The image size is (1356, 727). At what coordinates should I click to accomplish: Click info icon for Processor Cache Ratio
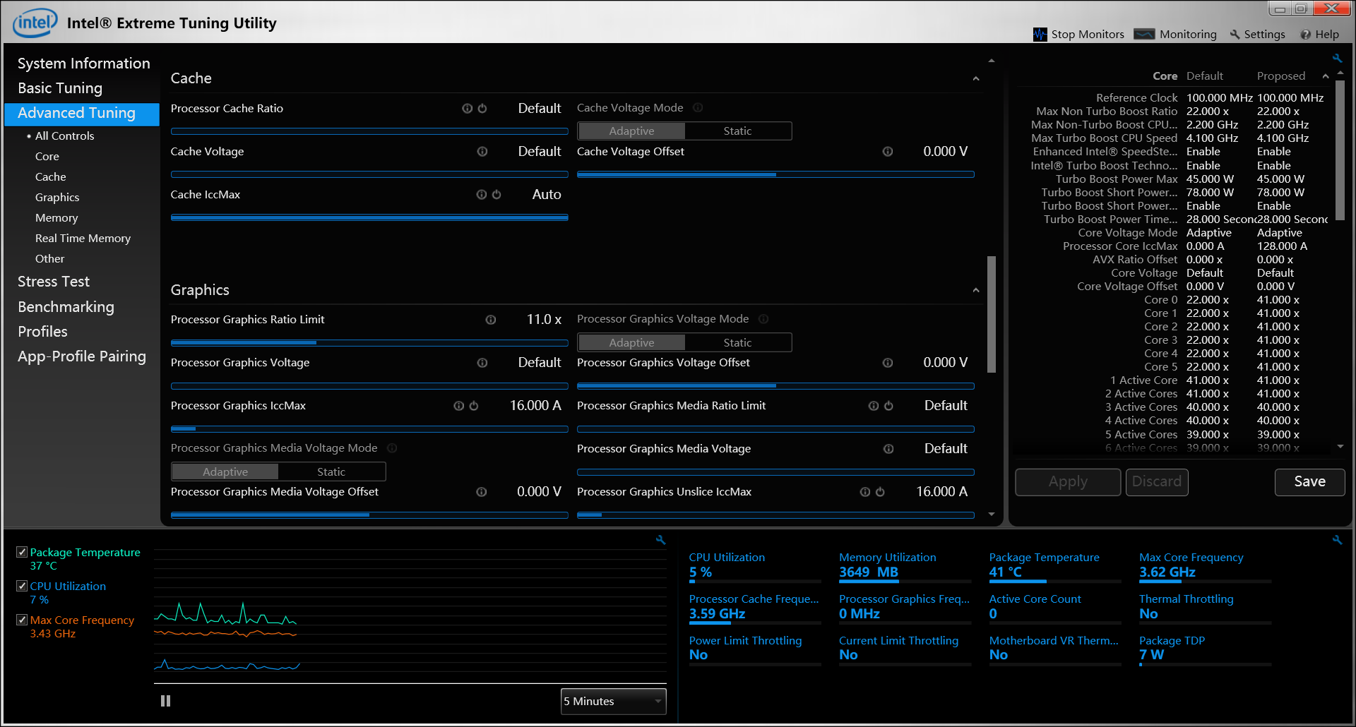(467, 109)
